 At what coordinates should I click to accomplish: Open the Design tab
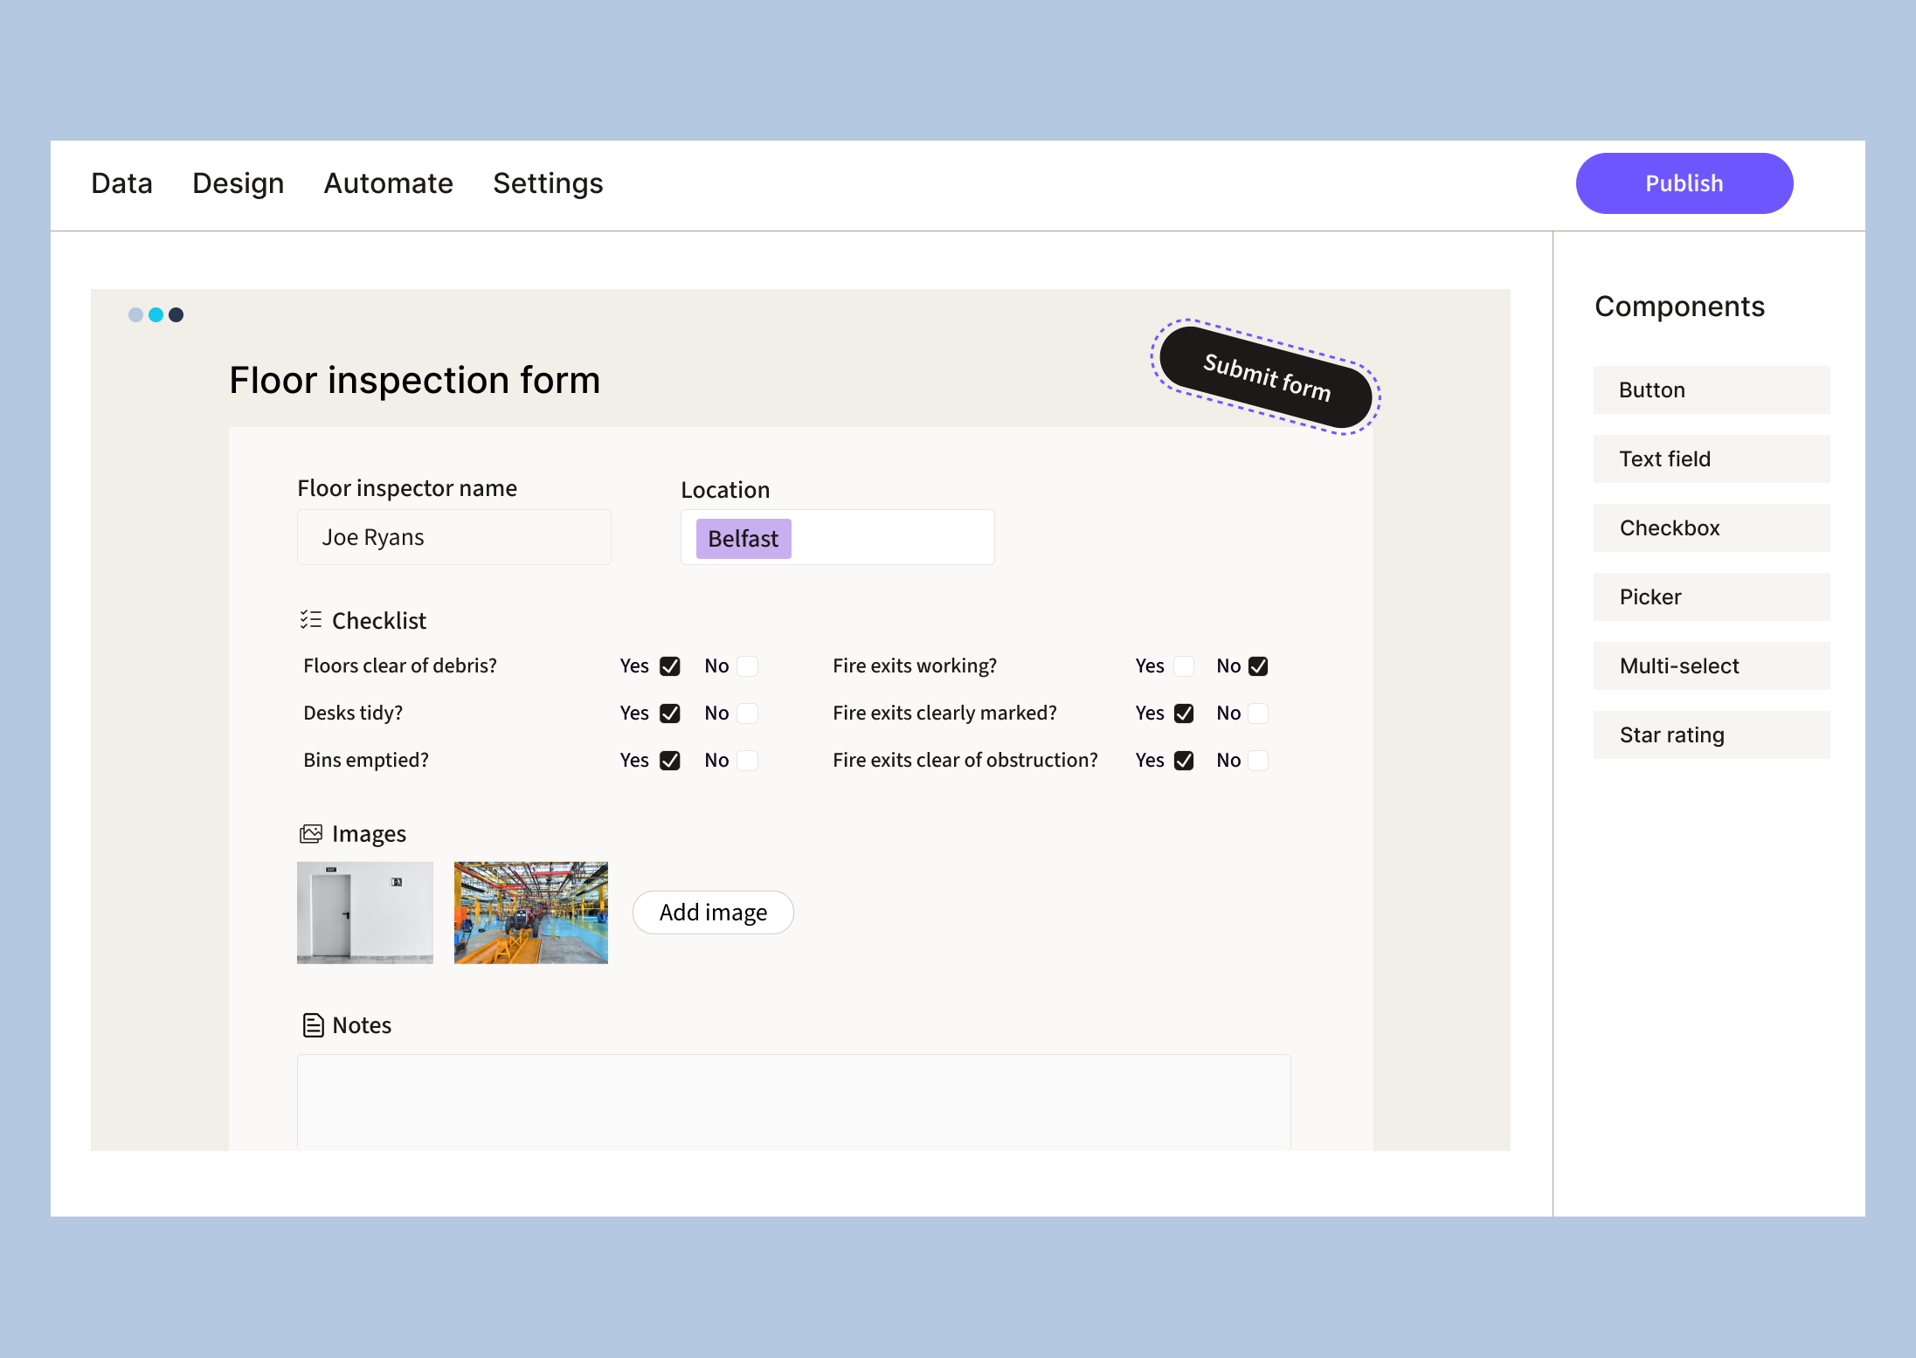238,183
